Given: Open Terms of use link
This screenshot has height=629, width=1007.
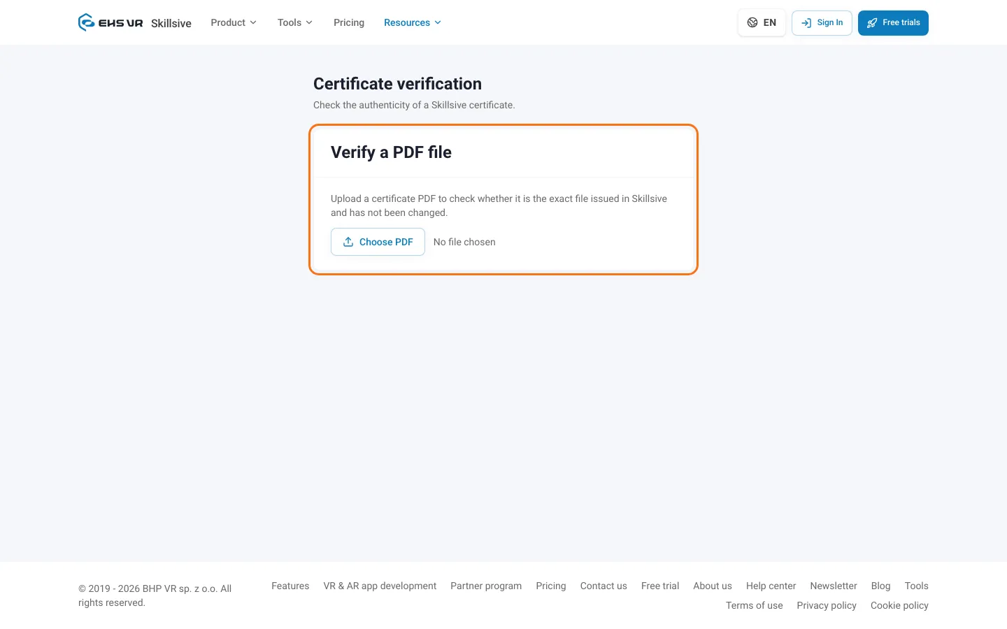Looking at the screenshot, I should [x=754, y=605].
